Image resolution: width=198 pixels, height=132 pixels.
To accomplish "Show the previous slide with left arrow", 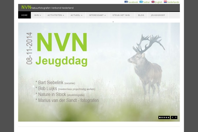I will click(173, 117).
